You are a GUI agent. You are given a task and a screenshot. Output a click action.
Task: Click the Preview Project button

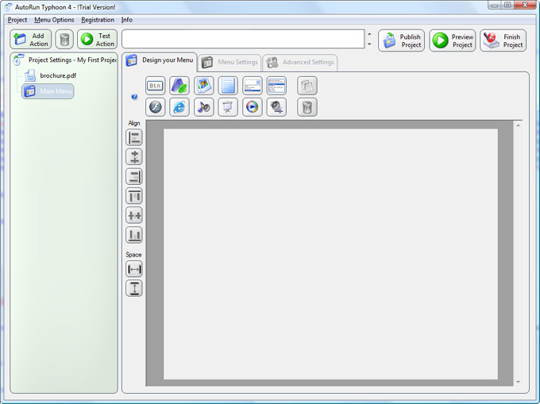[x=453, y=40]
